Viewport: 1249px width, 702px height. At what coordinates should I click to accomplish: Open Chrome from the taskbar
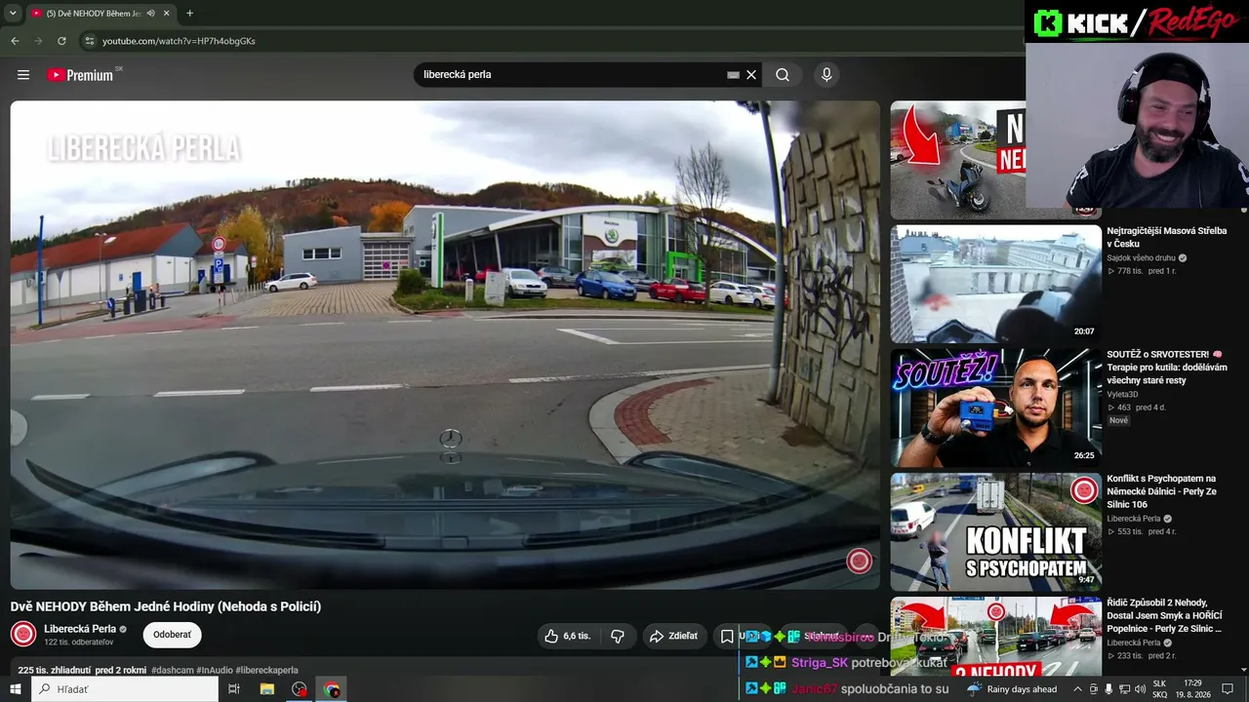pyautogui.click(x=333, y=689)
